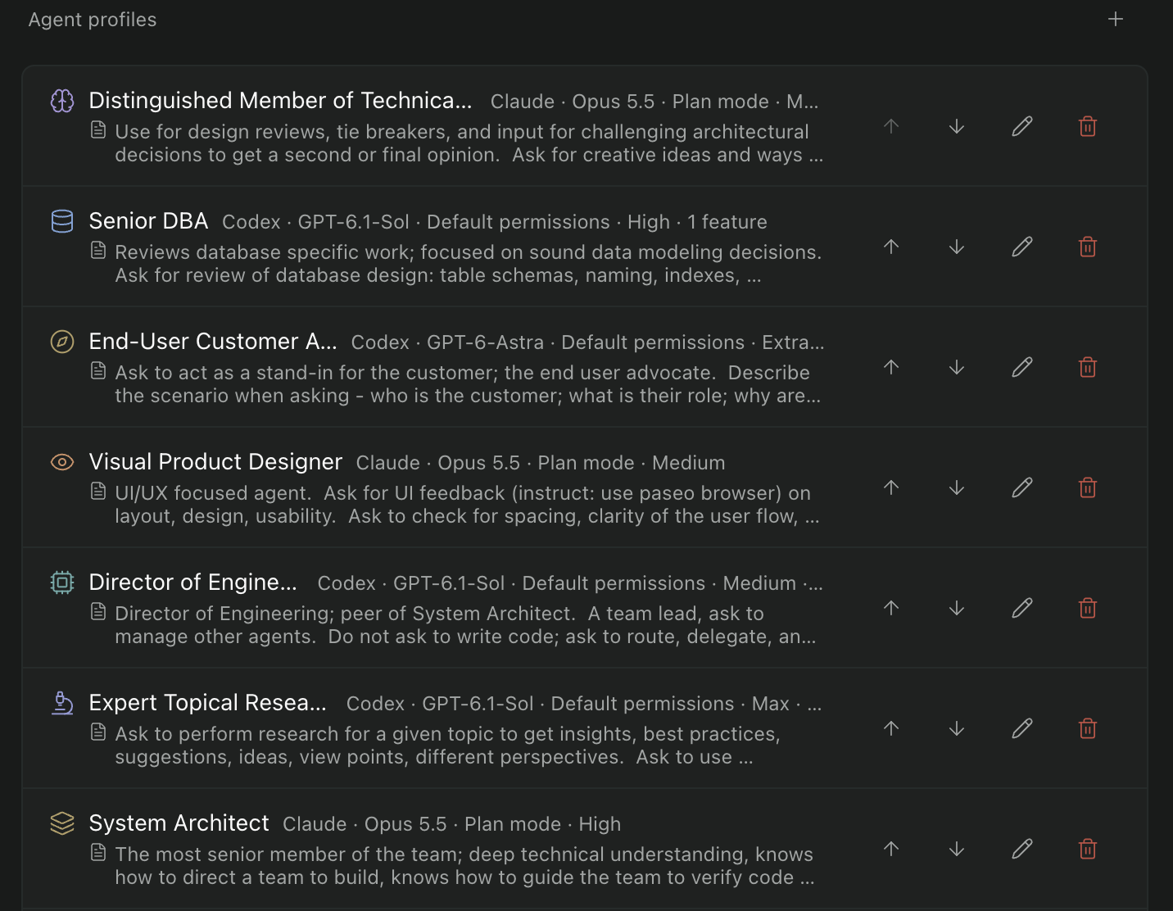The height and width of the screenshot is (911, 1173).
Task: Edit the System Architect profile
Action: pos(1022,849)
